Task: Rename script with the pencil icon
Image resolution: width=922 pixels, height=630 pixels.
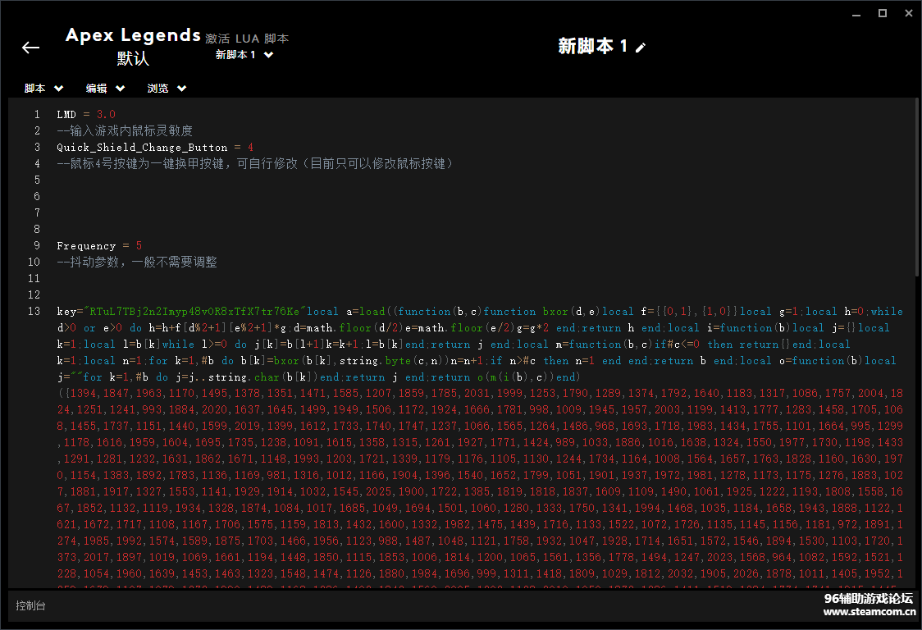Action: (x=641, y=47)
